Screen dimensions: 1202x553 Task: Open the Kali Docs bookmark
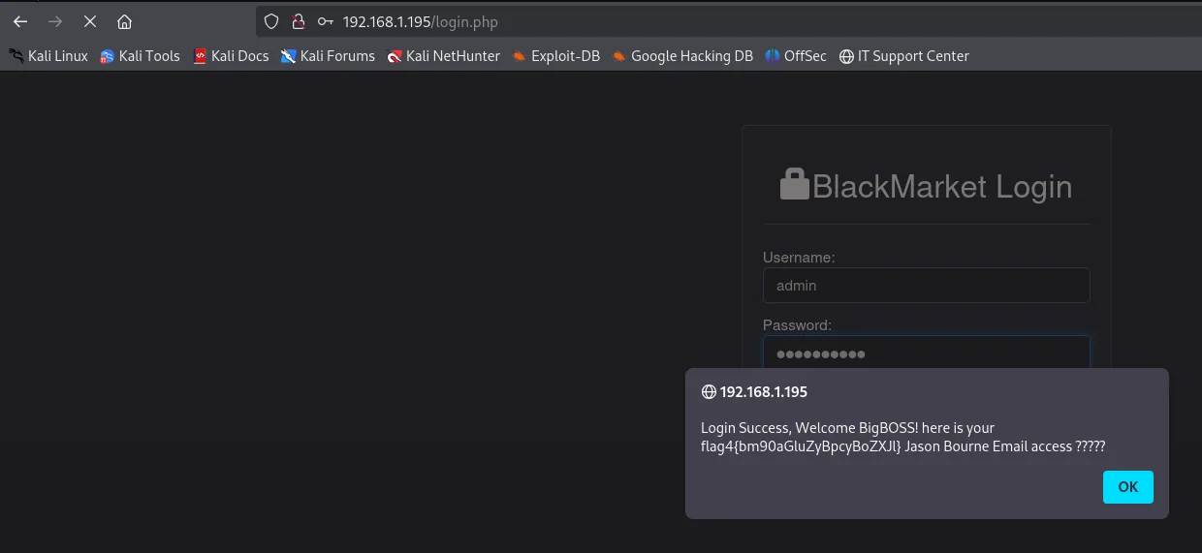point(231,56)
